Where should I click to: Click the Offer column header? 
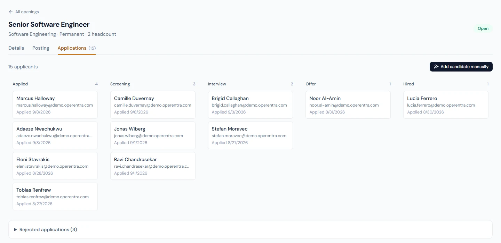click(311, 84)
